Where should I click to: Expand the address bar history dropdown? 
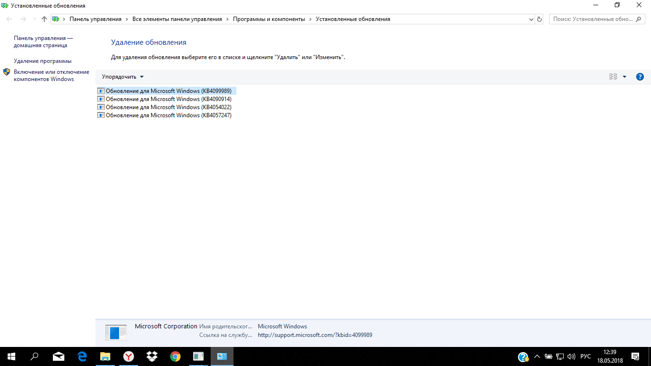click(531, 19)
